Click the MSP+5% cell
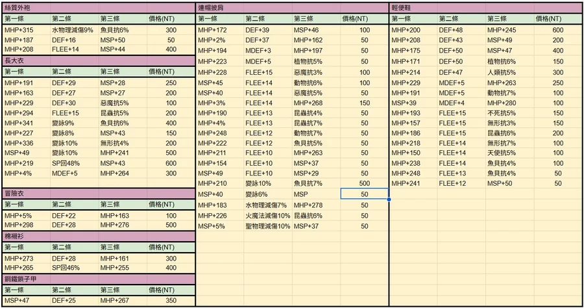 pos(220,226)
